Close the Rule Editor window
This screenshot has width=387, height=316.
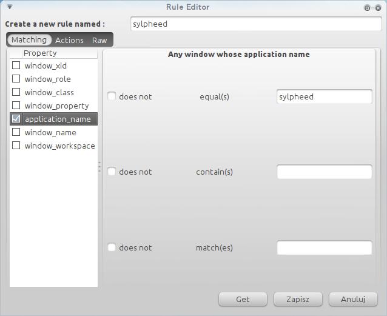coord(378,8)
